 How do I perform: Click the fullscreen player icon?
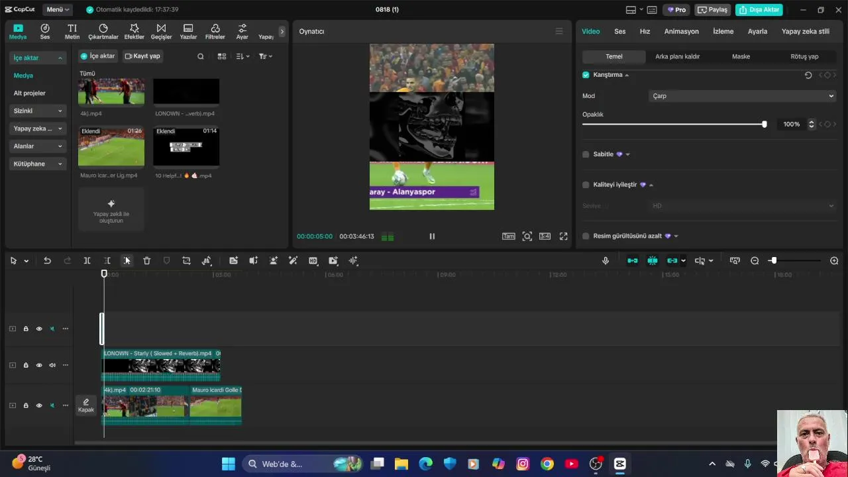point(564,237)
